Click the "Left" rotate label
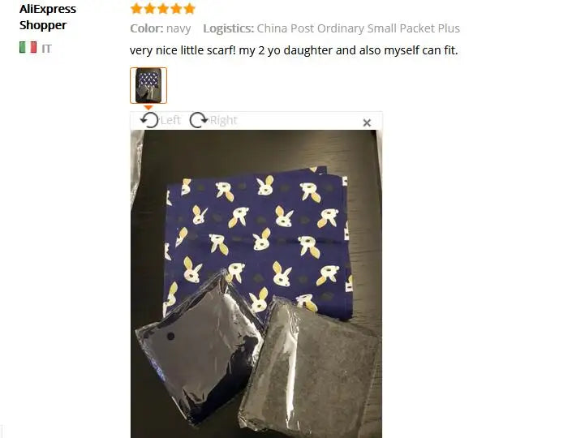572x438 pixels. tap(170, 120)
